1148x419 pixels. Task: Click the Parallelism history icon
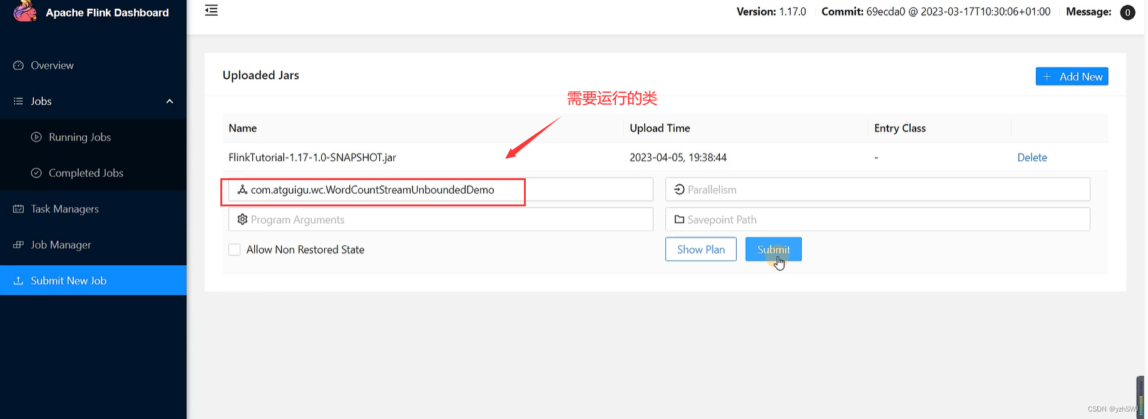pos(679,189)
